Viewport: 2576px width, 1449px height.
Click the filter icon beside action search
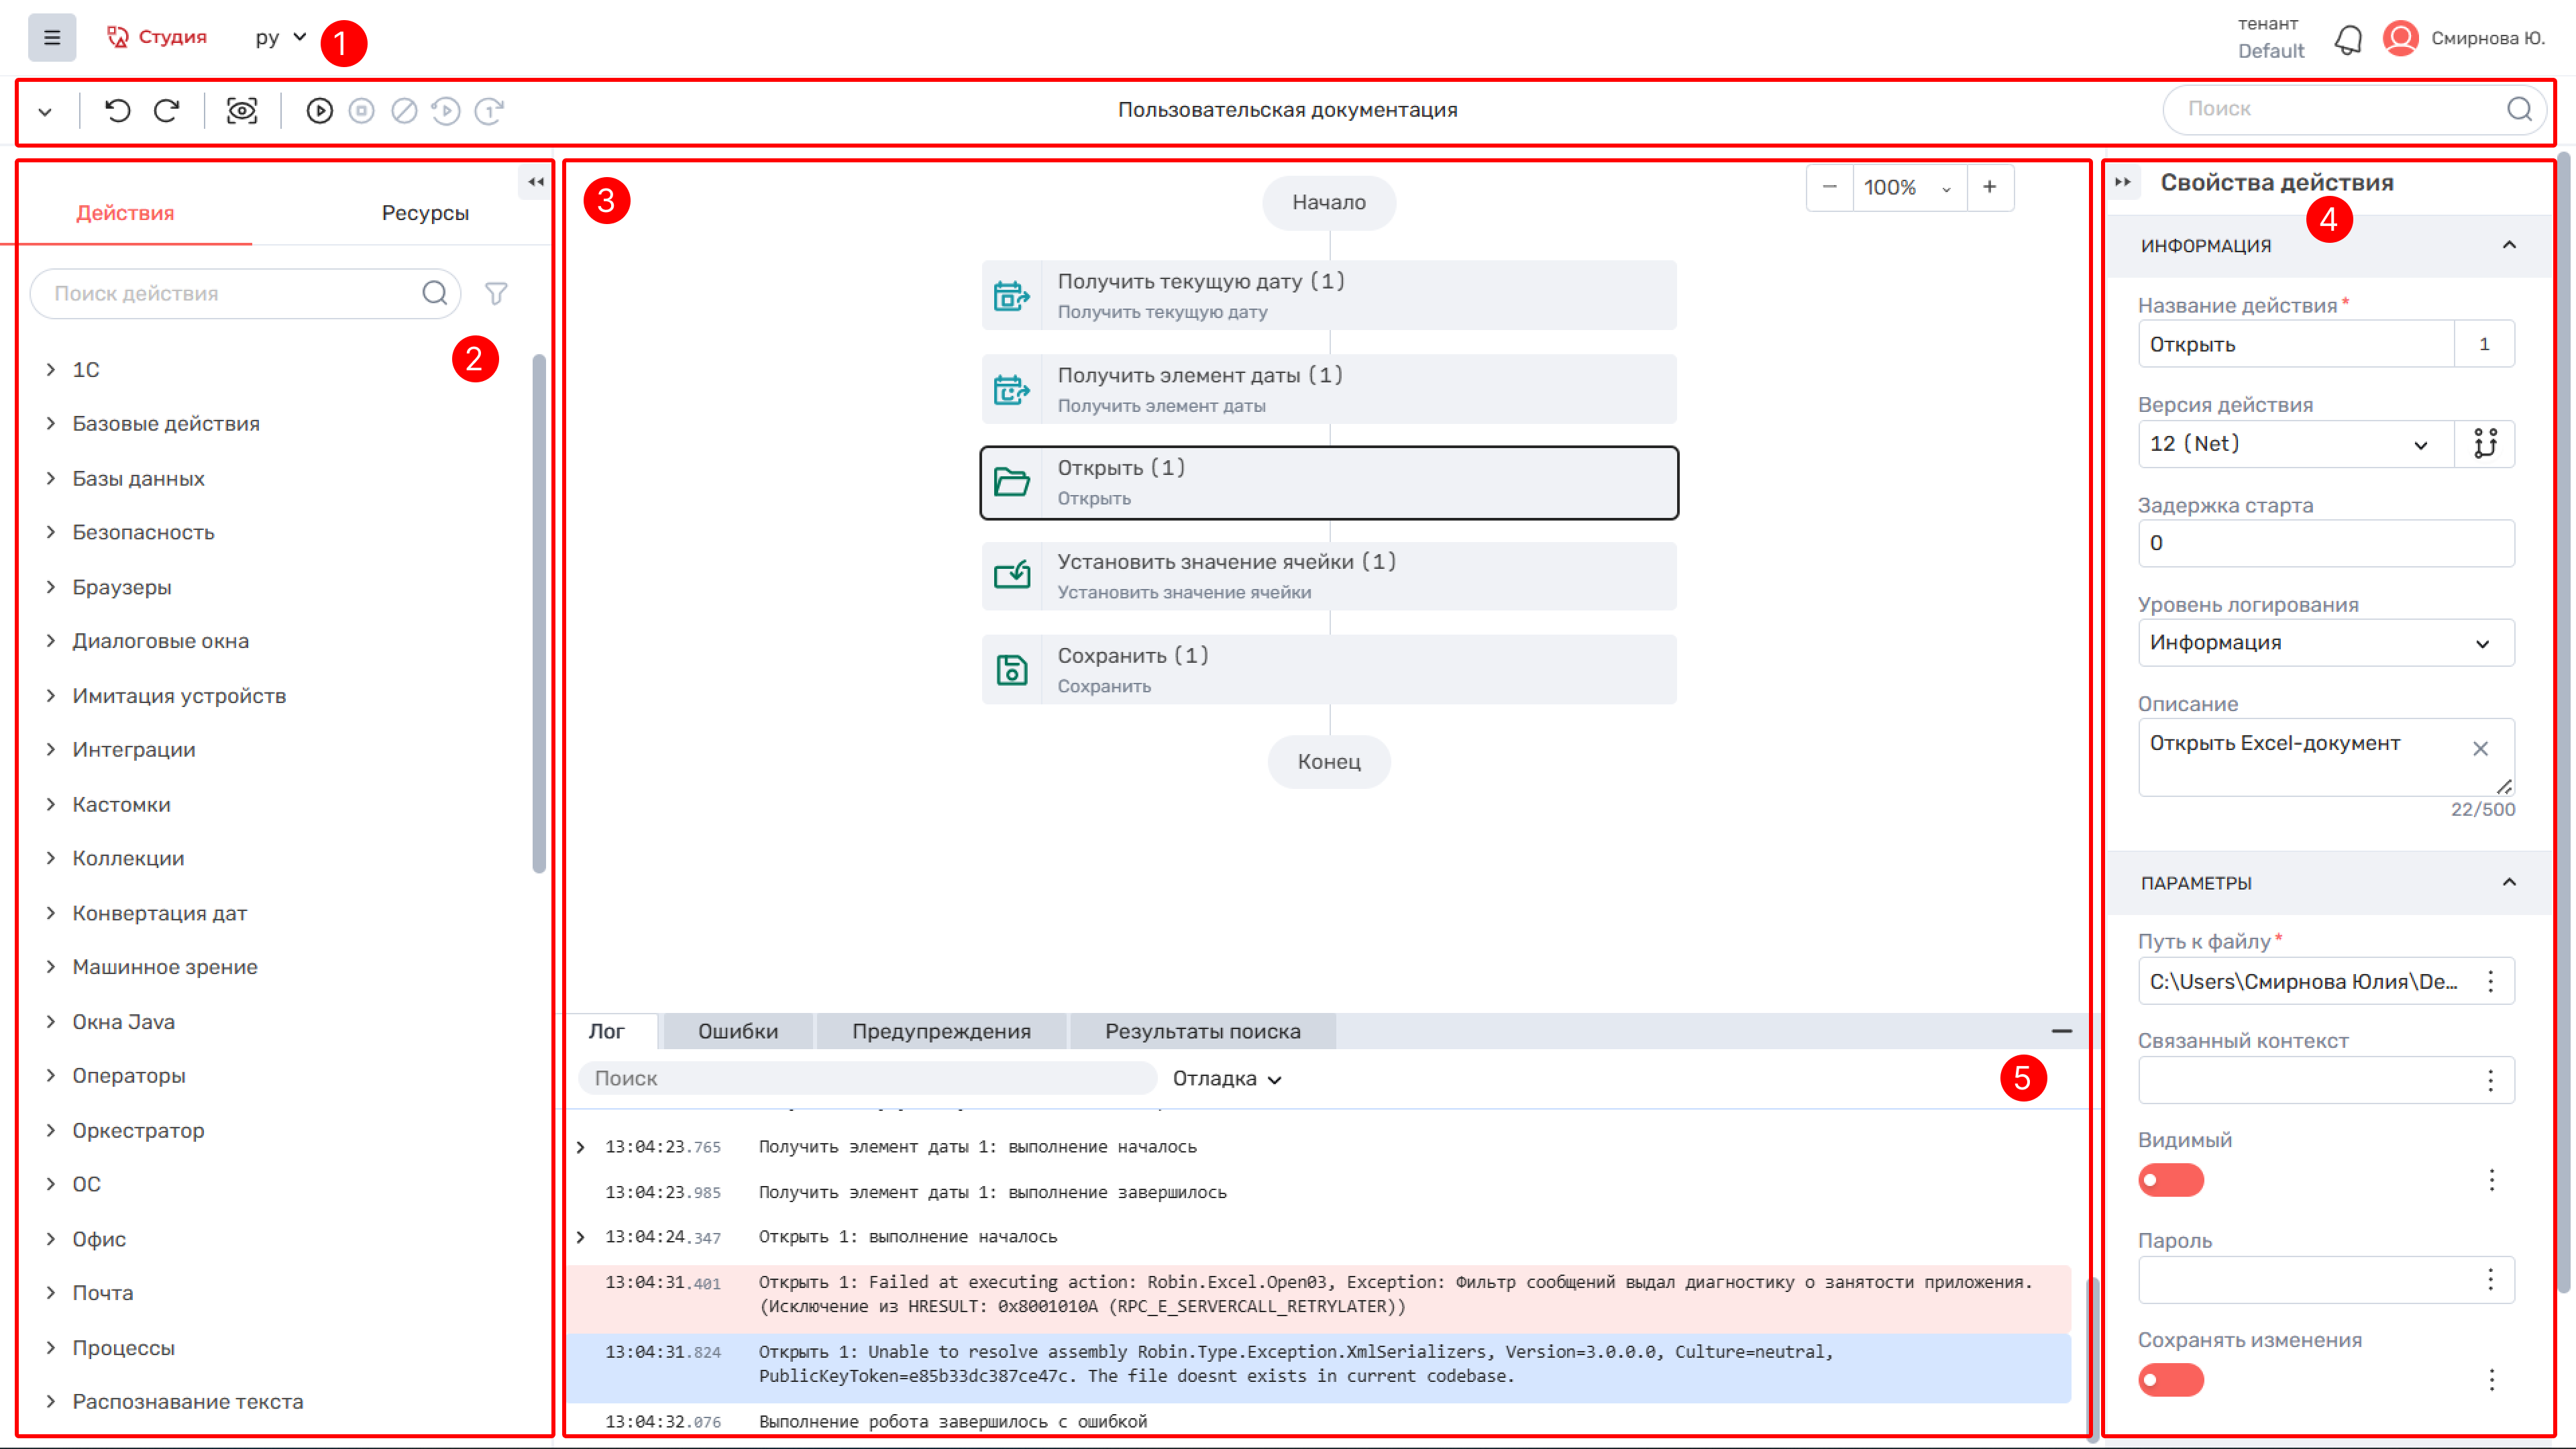click(x=496, y=293)
